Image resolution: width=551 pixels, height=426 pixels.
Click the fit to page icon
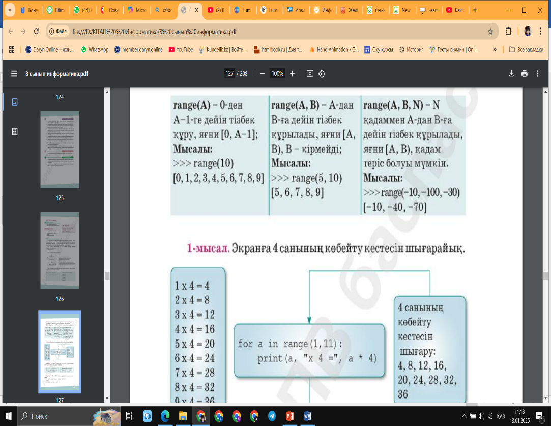tap(310, 74)
